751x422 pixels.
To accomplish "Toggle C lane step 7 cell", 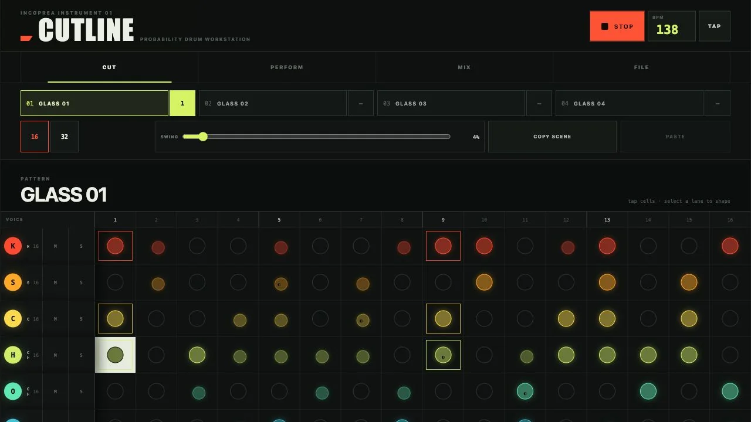I will click(363, 320).
